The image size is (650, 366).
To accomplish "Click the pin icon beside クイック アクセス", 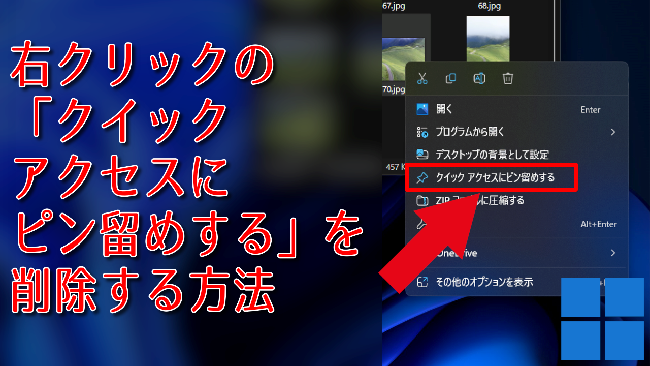I will 422,177.
